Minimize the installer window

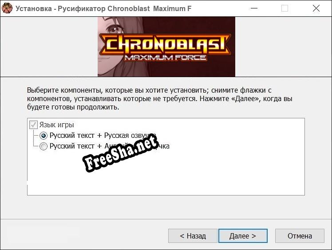[254, 8]
